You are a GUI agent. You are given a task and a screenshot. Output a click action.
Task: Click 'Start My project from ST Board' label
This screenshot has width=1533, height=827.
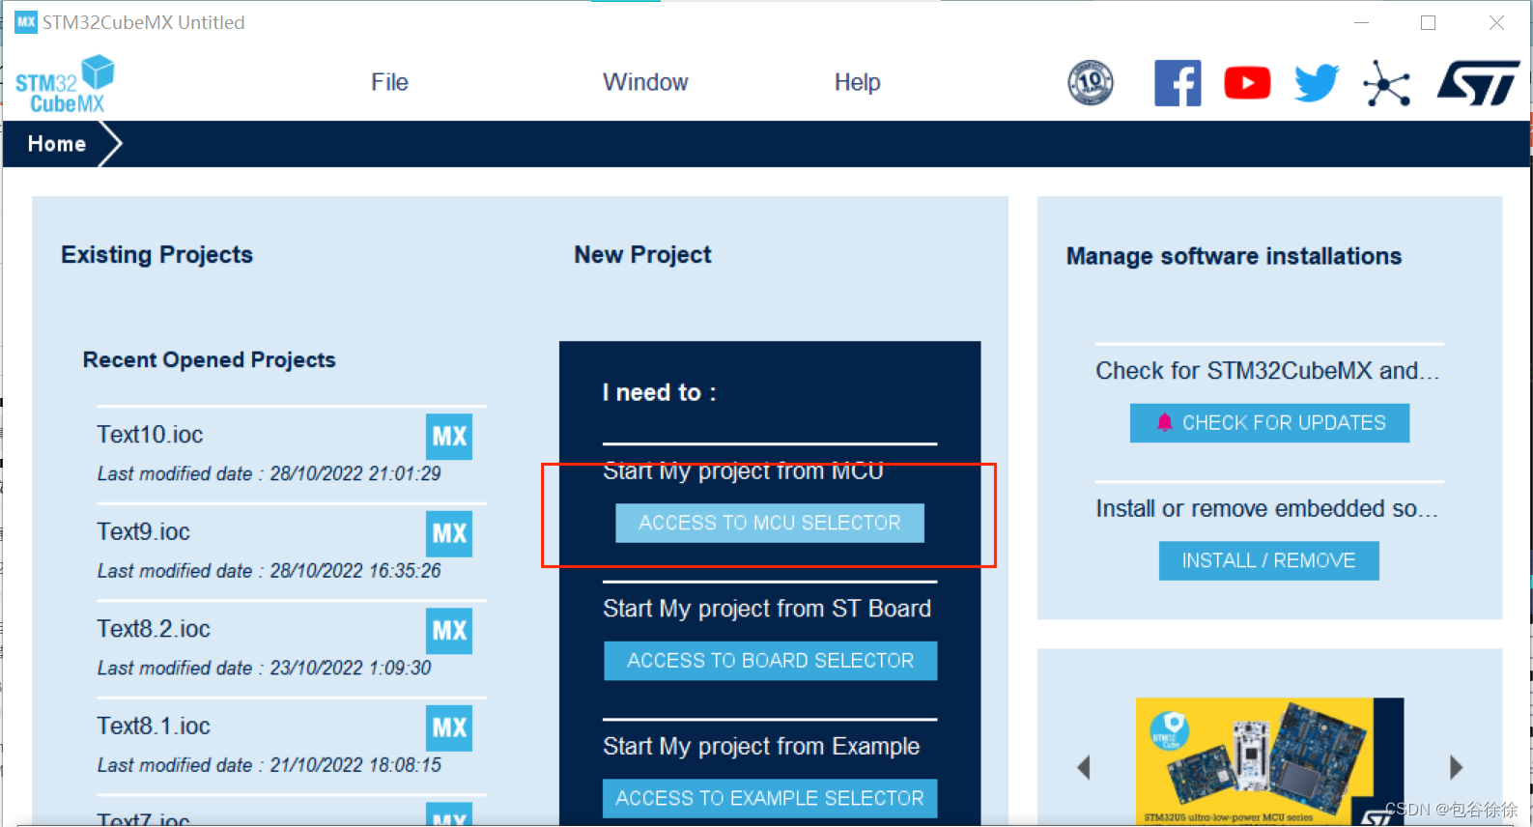pos(767,609)
